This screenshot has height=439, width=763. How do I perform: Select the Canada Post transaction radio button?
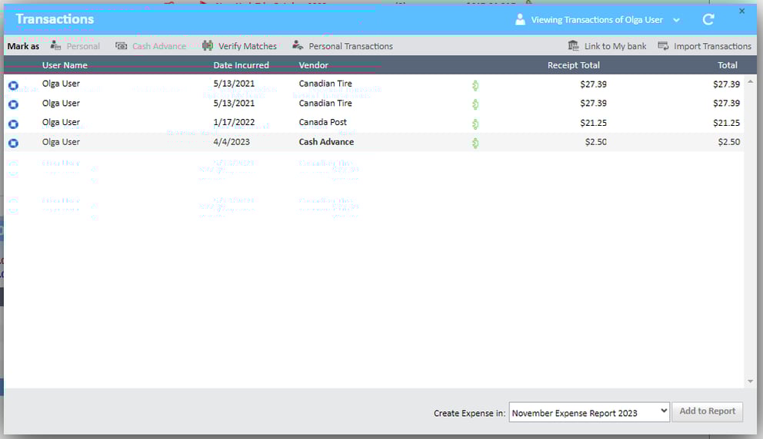click(13, 124)
